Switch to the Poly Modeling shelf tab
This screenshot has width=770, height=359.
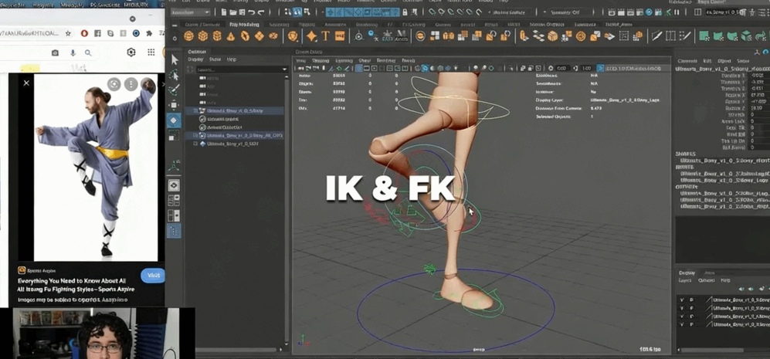tap(244, 25)
